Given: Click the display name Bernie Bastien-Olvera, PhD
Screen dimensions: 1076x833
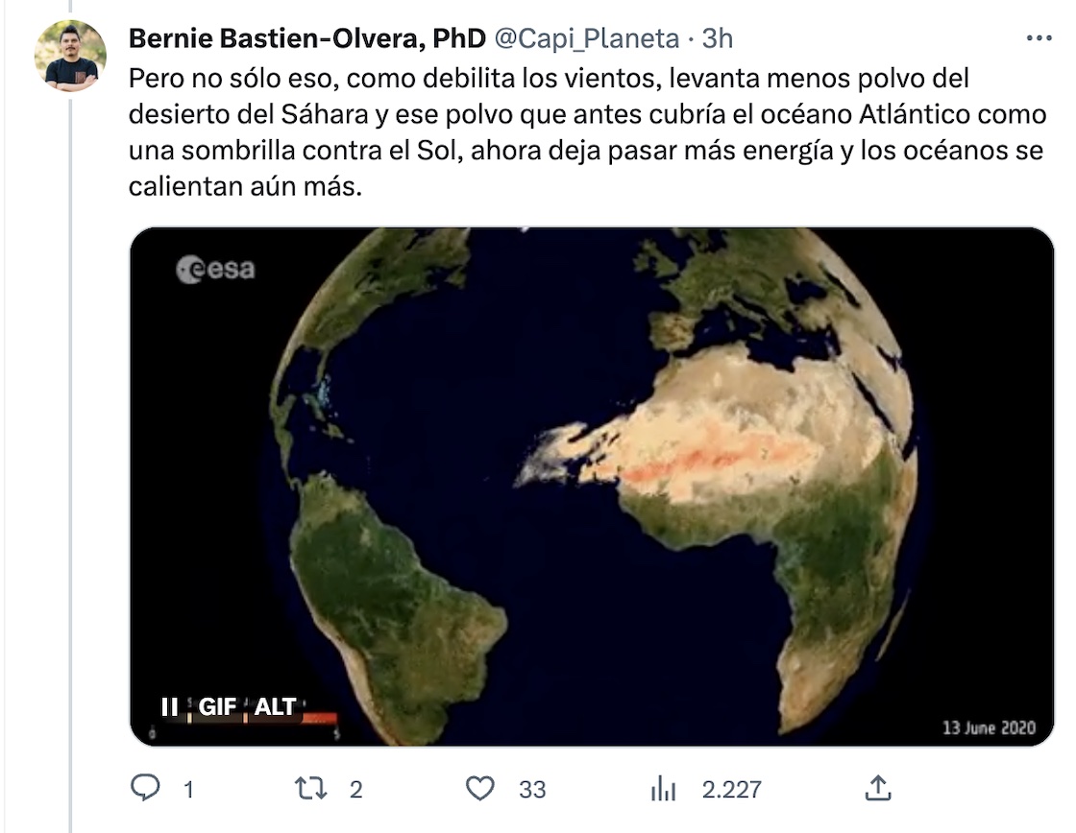Looking at the screenshot, I should tap(306, 38).
